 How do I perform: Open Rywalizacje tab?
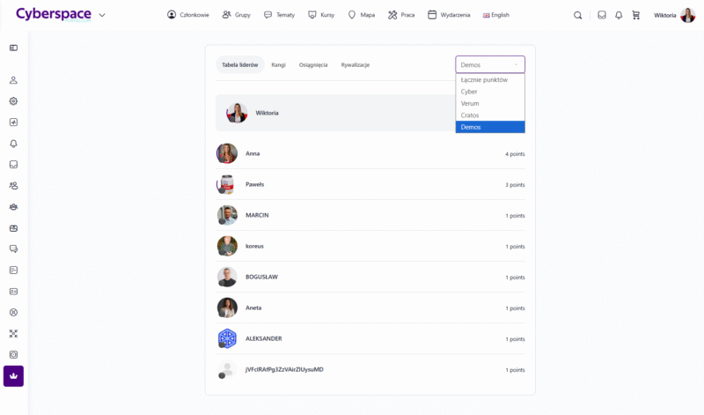(356, 65)
